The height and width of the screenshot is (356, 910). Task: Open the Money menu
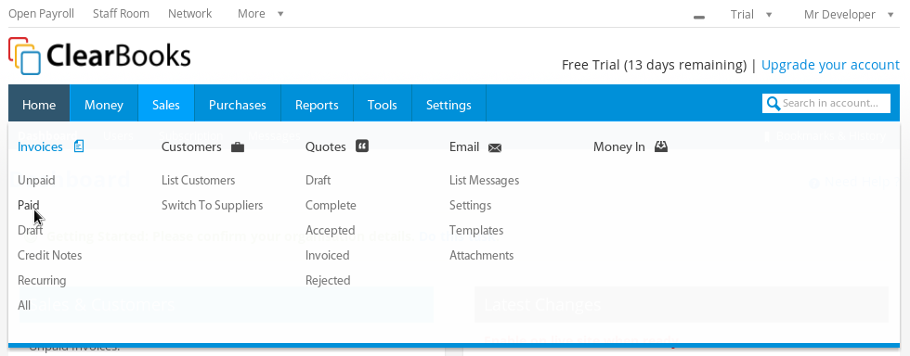coord(104,105)
